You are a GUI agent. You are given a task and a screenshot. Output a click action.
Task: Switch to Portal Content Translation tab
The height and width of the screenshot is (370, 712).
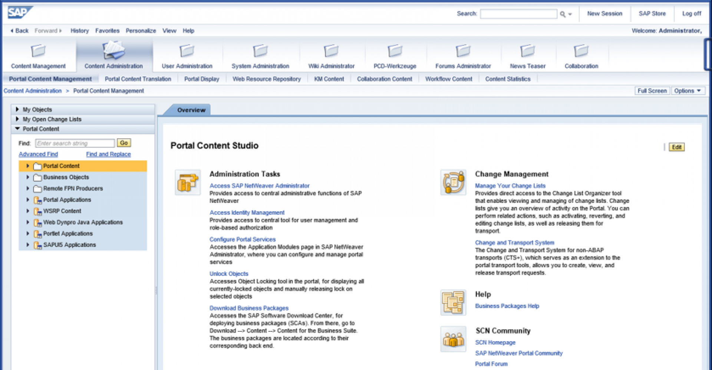tap(138, 79)
